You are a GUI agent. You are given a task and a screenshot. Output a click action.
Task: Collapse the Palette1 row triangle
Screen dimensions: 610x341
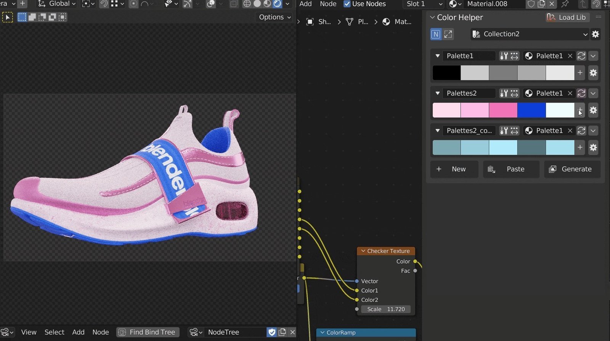(x=438, y=56)
